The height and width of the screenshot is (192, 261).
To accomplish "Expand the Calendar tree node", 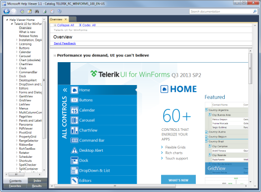I will [x=17, y=52].
